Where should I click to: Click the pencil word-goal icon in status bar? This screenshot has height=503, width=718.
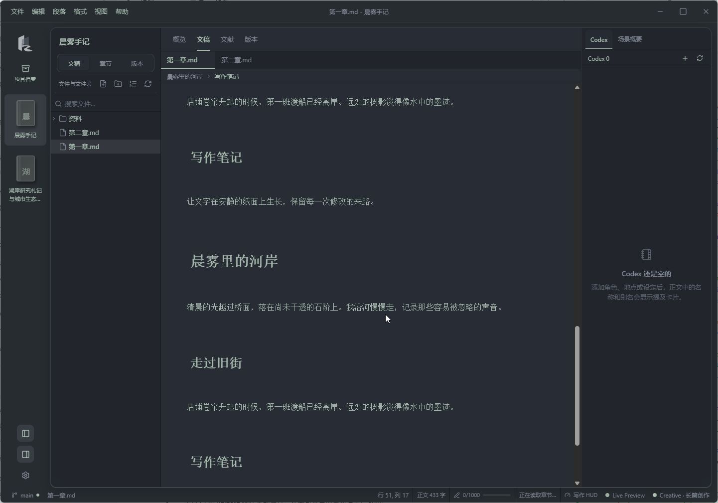tap(457, 495)
